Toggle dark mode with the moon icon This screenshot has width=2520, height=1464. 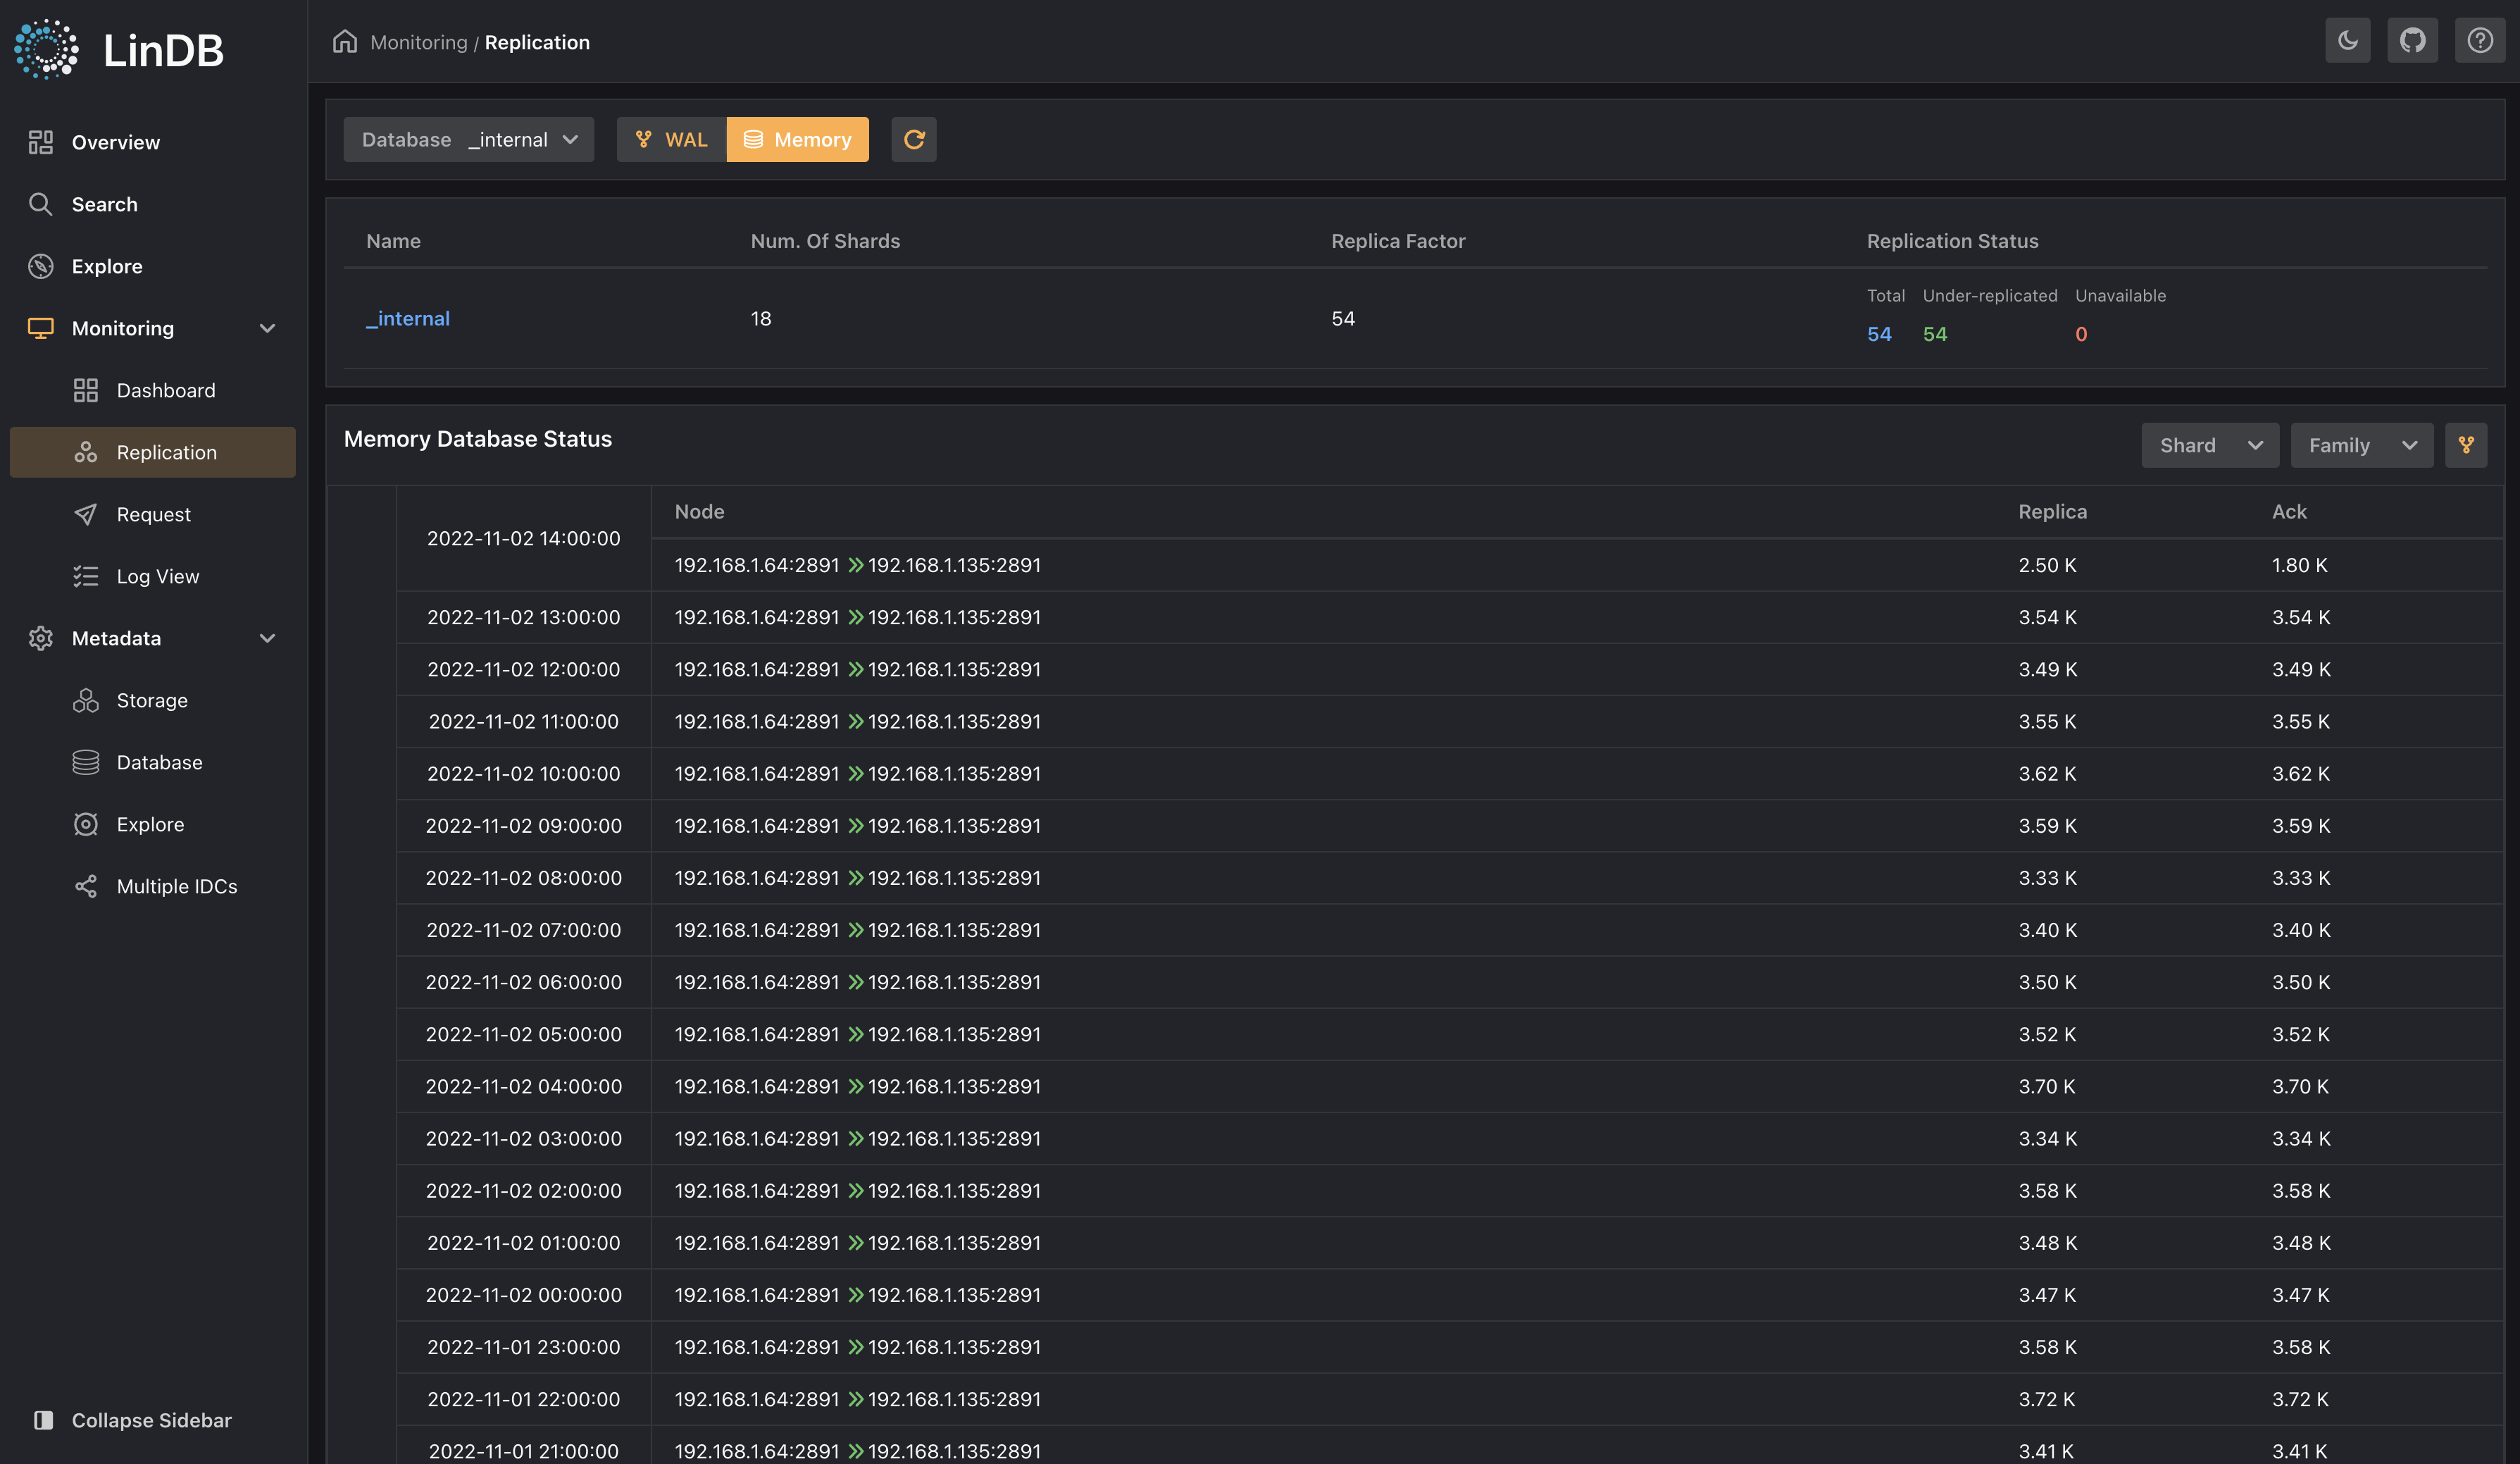tap(2347, 40)
